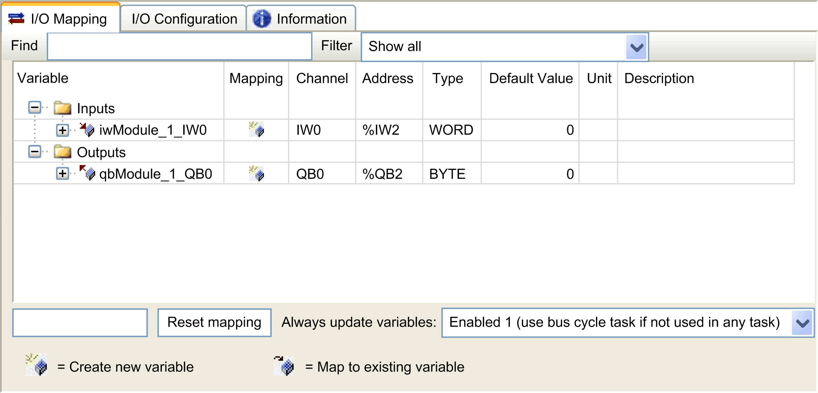Click the Inputs folder icon
Image resolution: width=818 pixels, height=393 pixels.
[63, 108]
